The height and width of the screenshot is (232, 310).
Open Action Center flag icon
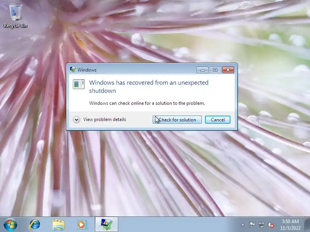(x=252, y=225)
